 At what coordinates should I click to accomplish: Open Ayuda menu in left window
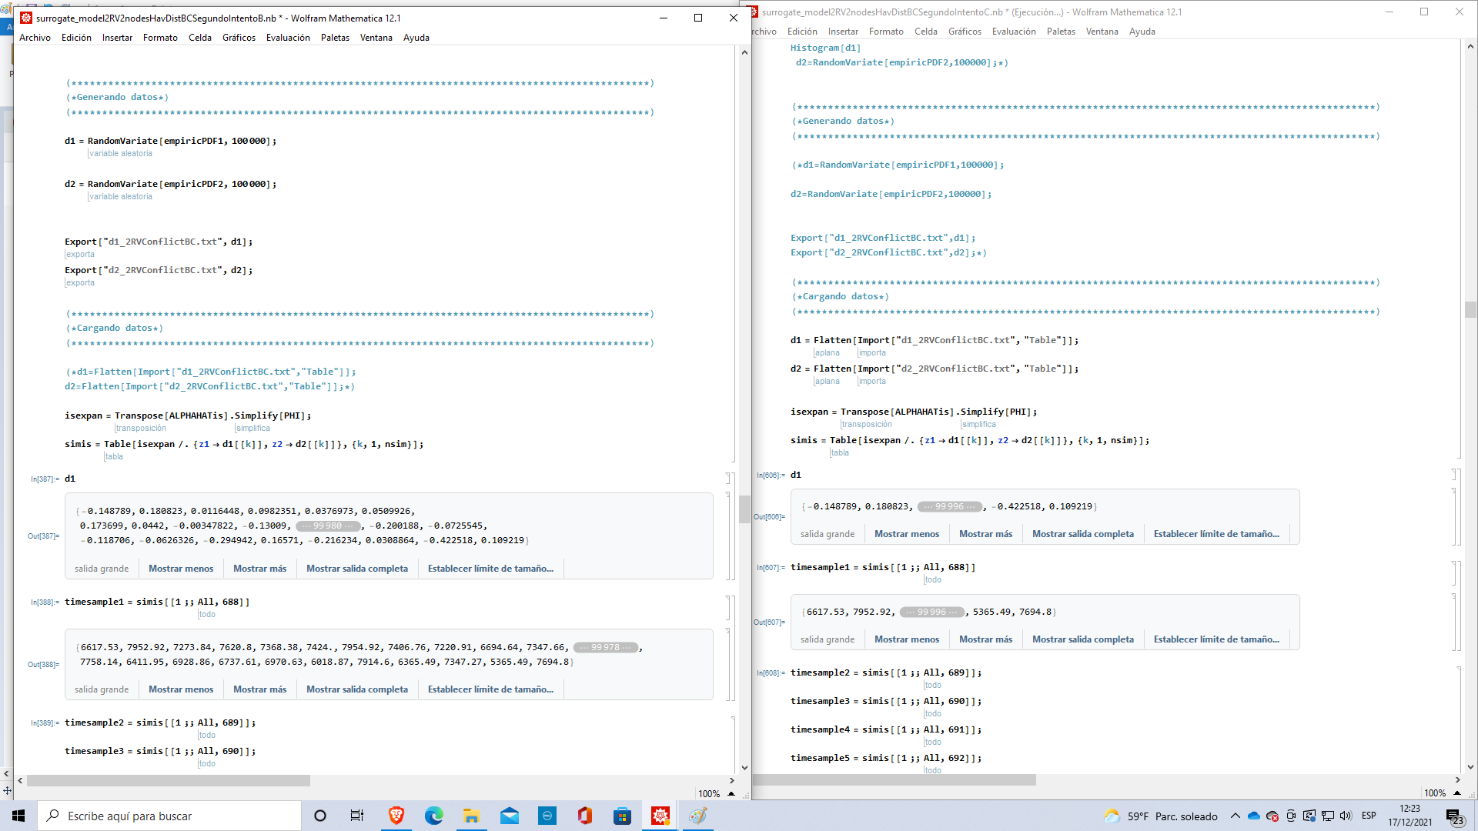(416, 38)
